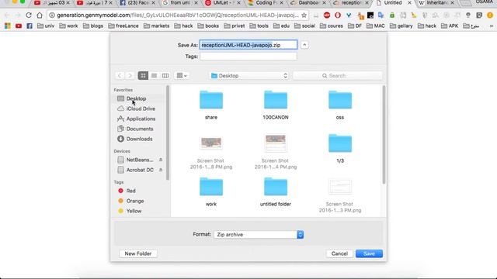497x279 pixels.
Task: Select Downloads in the sidebar
Action: click(139, 139)
